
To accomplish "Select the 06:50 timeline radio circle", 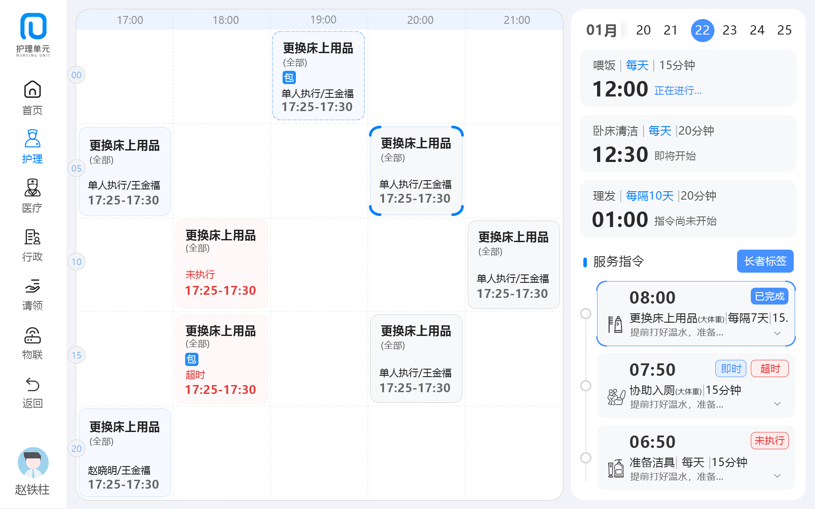I will click(586, 458).
